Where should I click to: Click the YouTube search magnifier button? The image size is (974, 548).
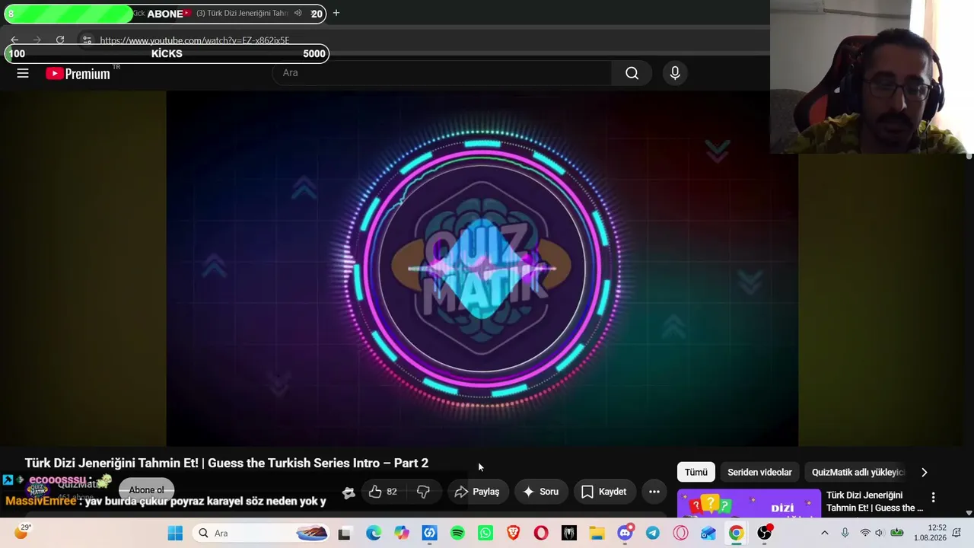(x=632, y=73)
